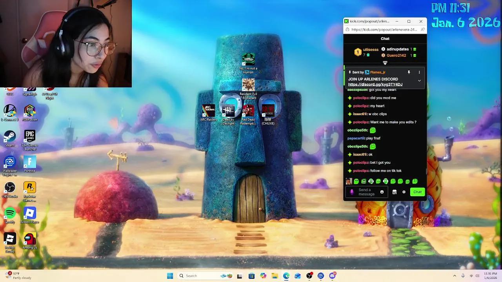Open the taskbar clock showing 11:31 PM
The height and width of the screenshot is (282, 502).
[x=491, y=276]
